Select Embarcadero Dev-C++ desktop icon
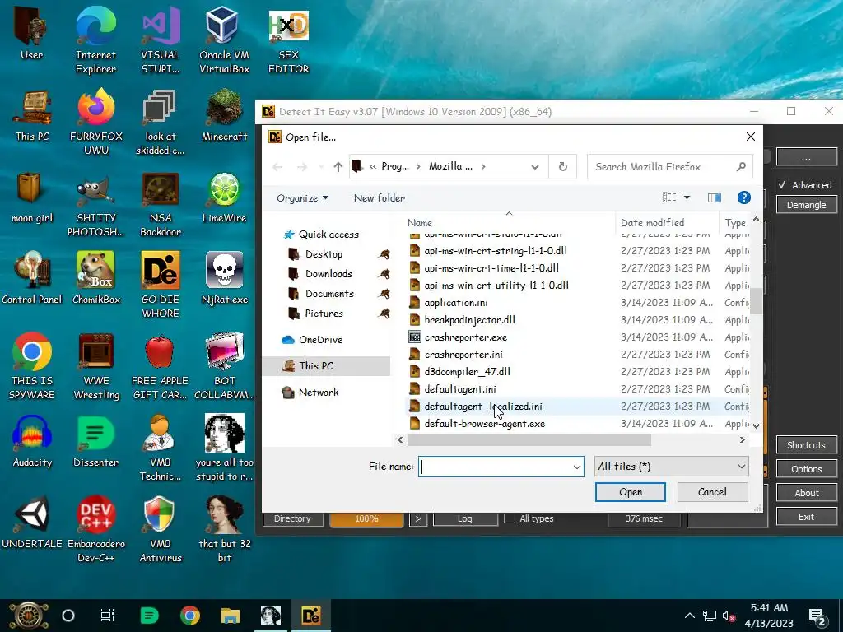 coord(95,529)
